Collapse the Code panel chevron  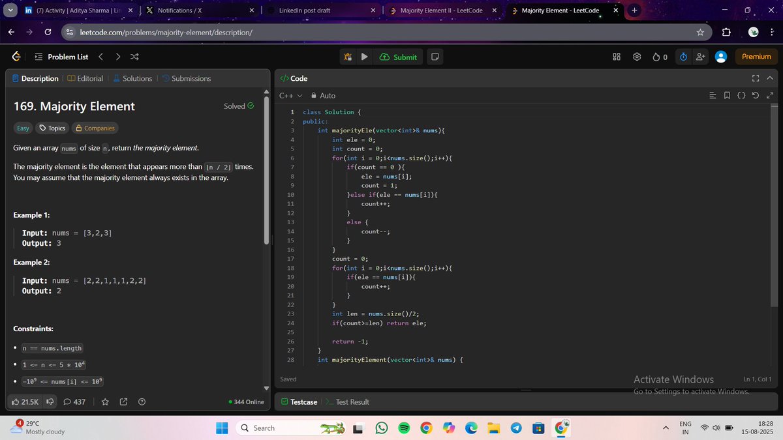[770, 78]
